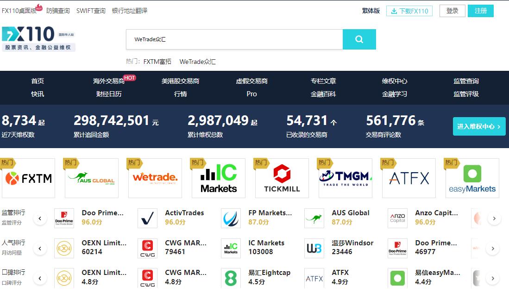The image size is (509, 293).
Task: Open Doo Prime... 96.0分 listing text
Action: pos(102,218)
